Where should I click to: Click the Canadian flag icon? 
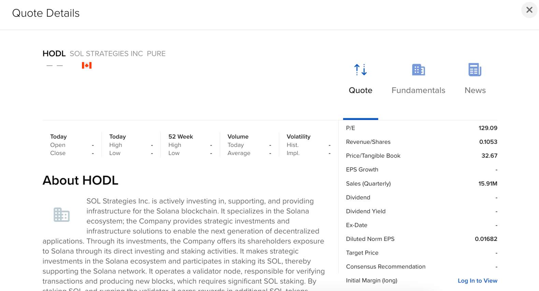click(x=87, y=65)
